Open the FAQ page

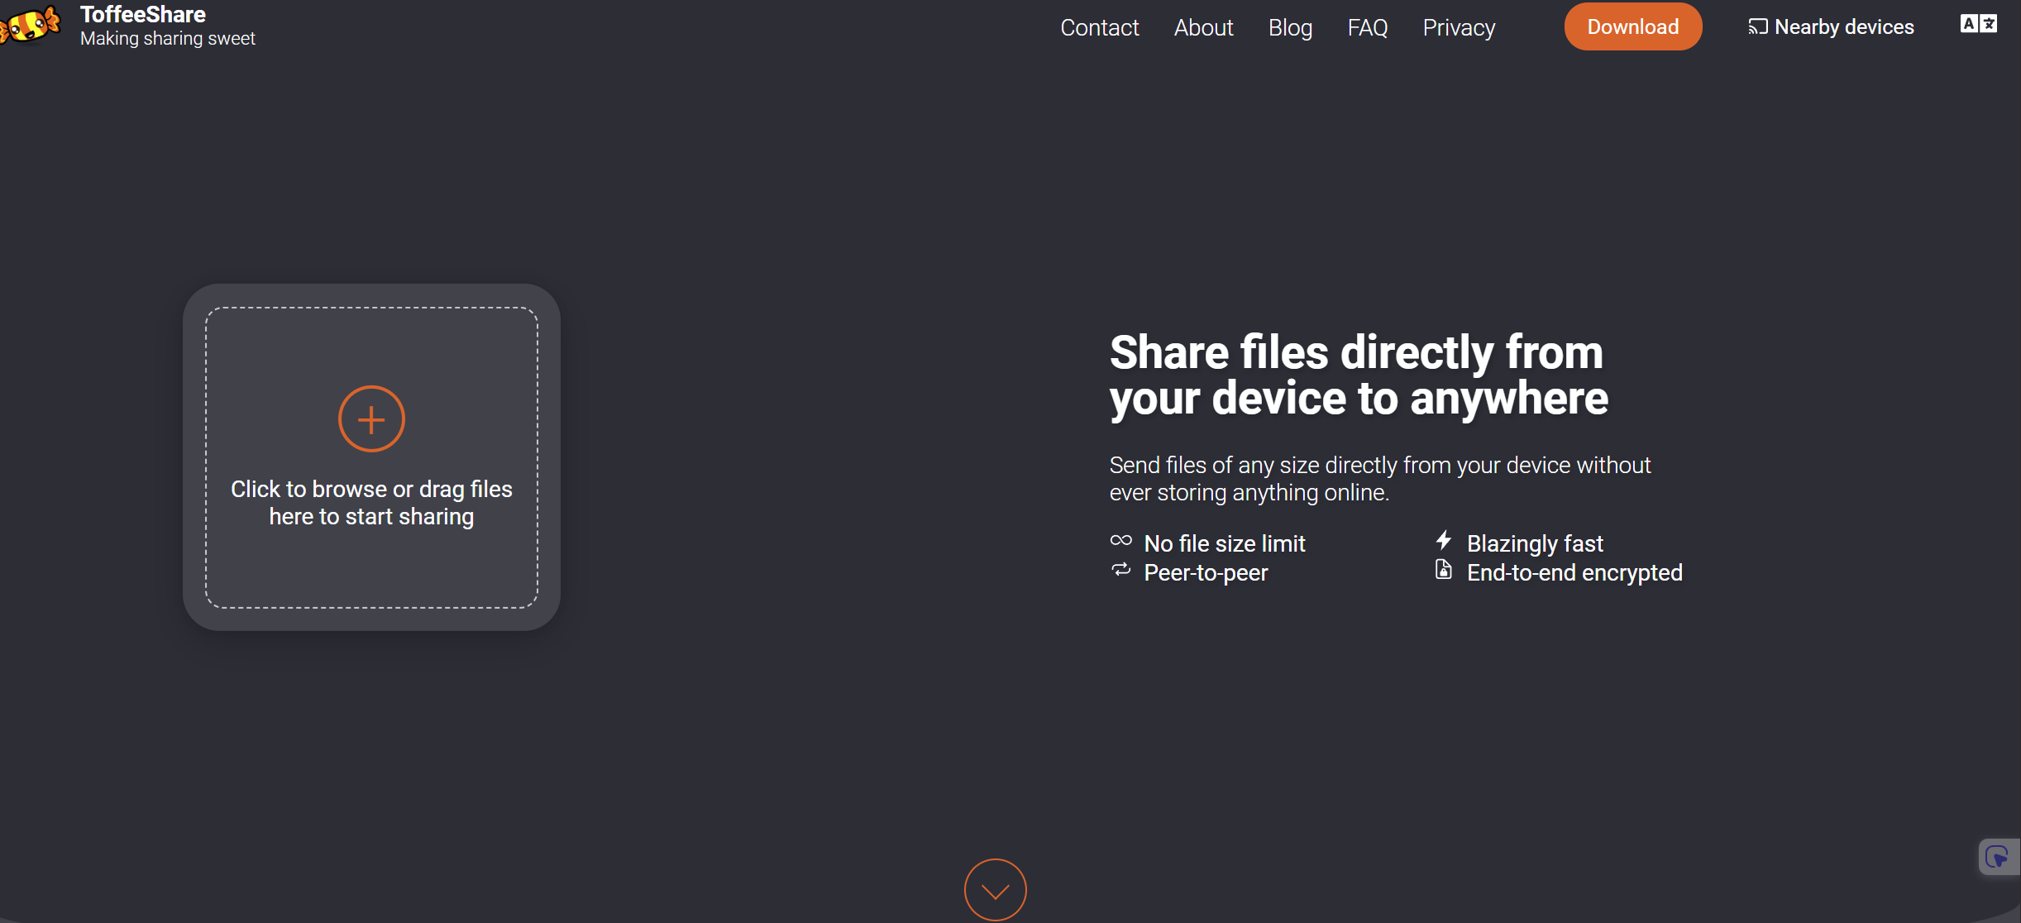point(1367,28)
